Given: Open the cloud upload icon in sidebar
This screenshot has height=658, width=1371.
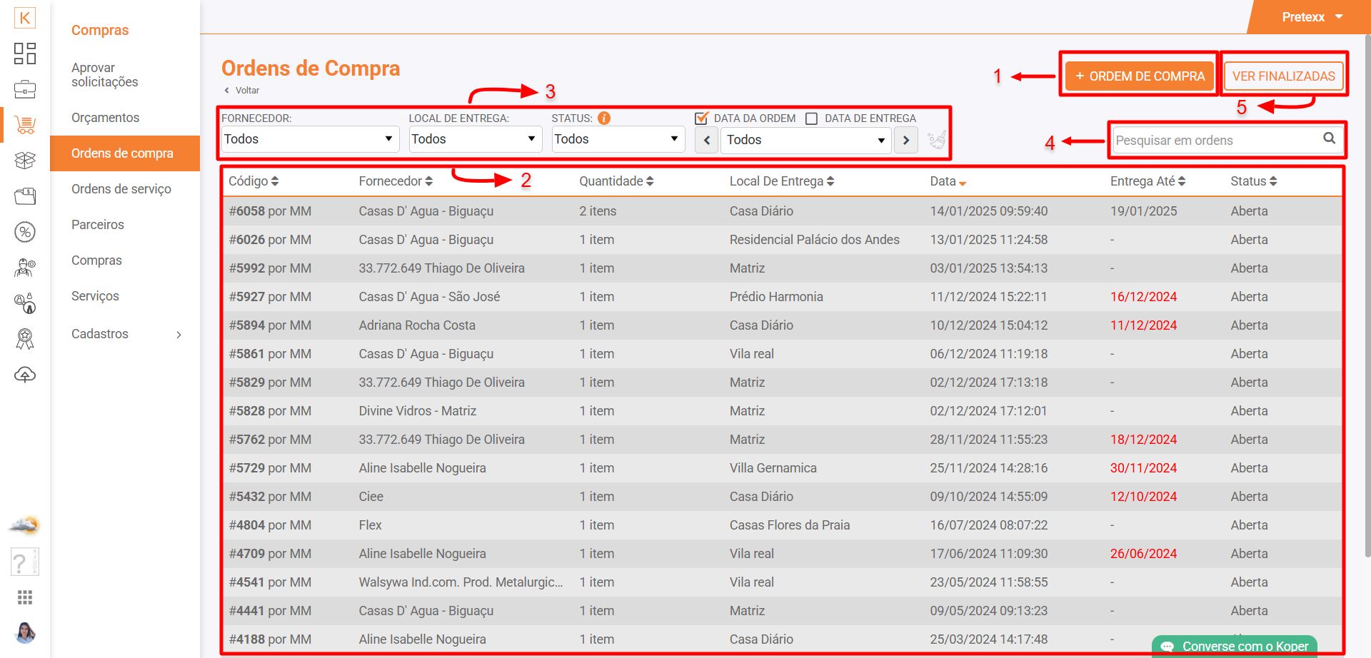Looking at the screenshot, I should click(x=25, y=375).
